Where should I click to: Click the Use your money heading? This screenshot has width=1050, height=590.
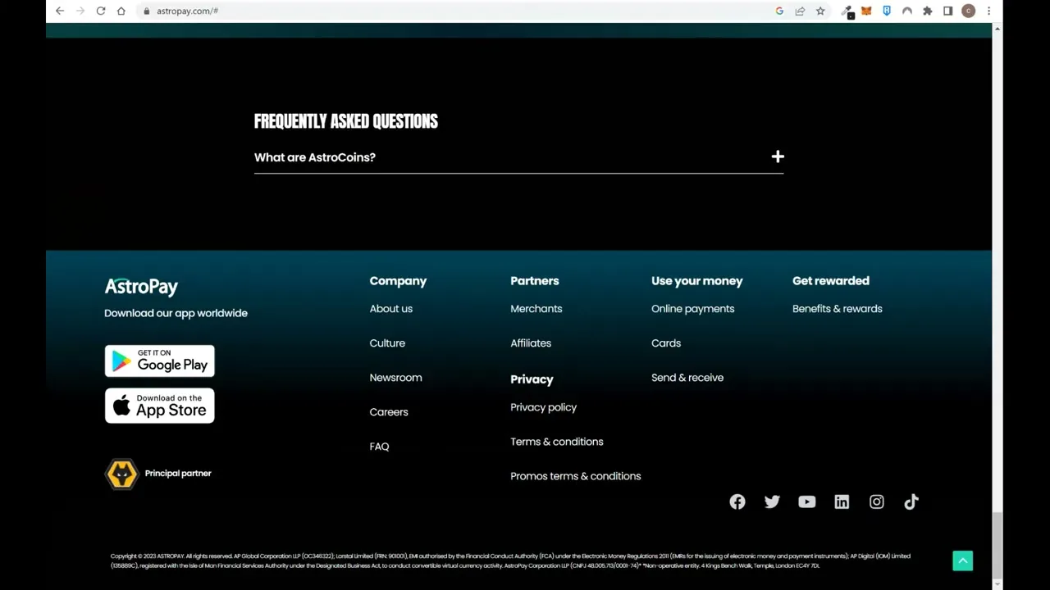click(696, 281)
